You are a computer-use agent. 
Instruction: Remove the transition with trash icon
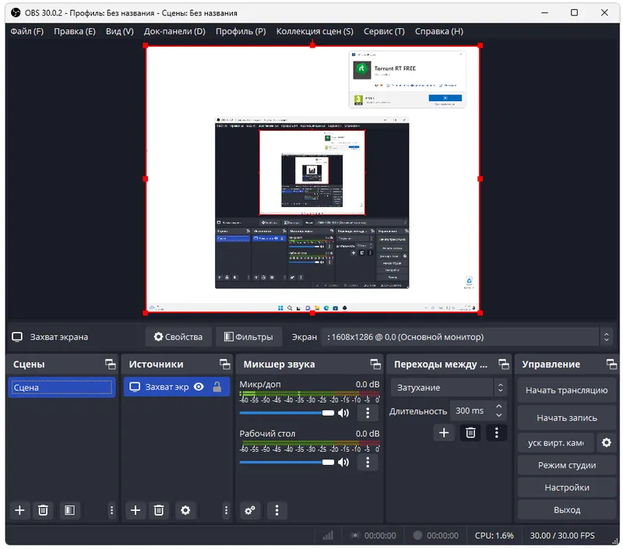[x=470, y=433]
